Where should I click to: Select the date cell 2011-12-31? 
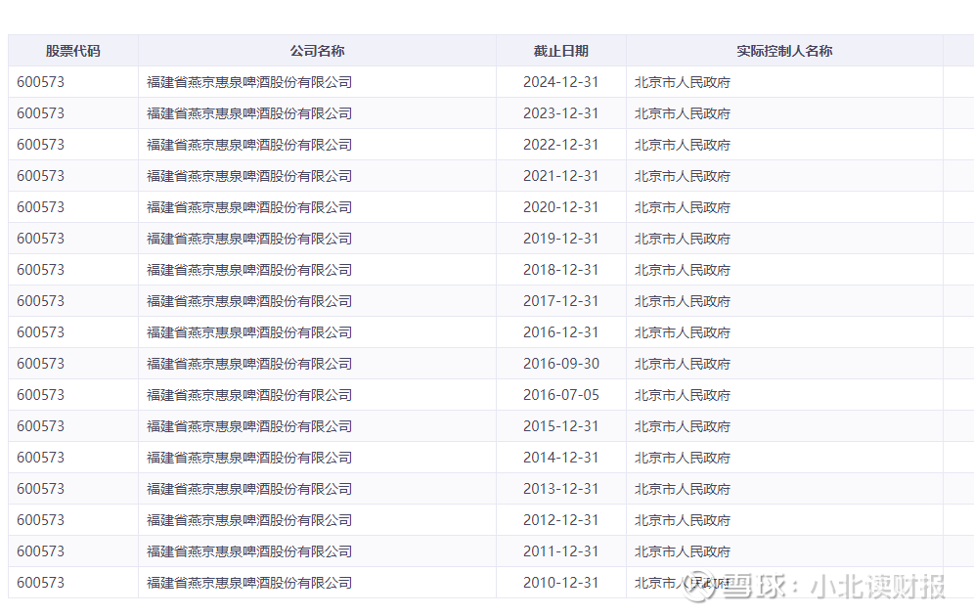click(x=561, y=551)
